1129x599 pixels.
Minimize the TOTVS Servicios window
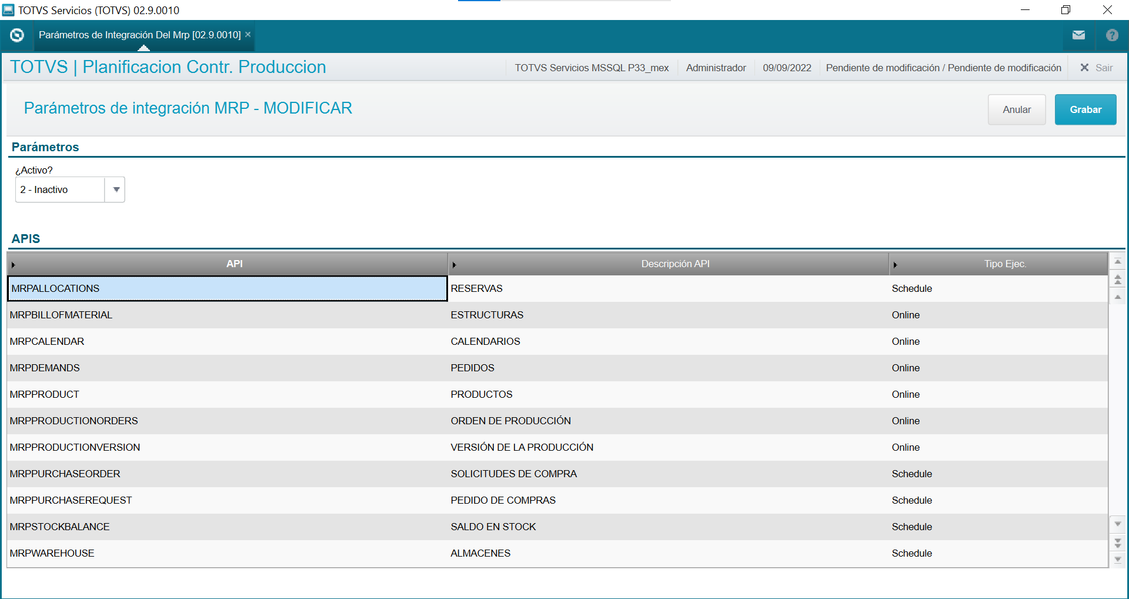[x=1025, y=10]
